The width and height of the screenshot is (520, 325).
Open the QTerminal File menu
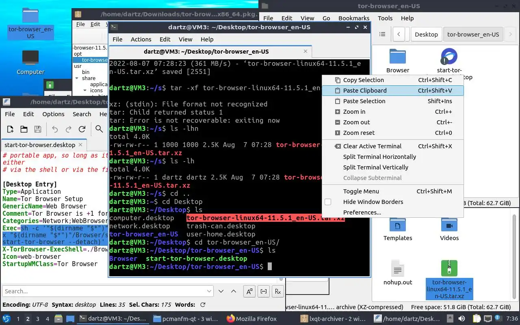[x=117, y=39]
